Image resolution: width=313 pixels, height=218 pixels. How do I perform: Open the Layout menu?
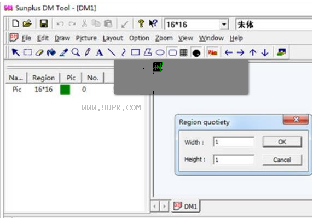tap(113, 38)
